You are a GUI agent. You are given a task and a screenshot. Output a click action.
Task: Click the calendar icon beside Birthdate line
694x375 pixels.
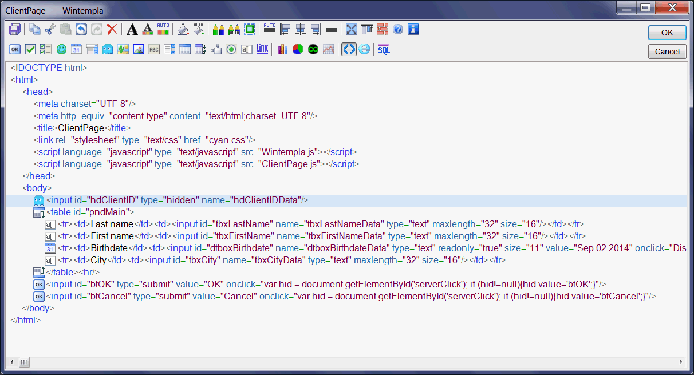click(x=50, y=248)
